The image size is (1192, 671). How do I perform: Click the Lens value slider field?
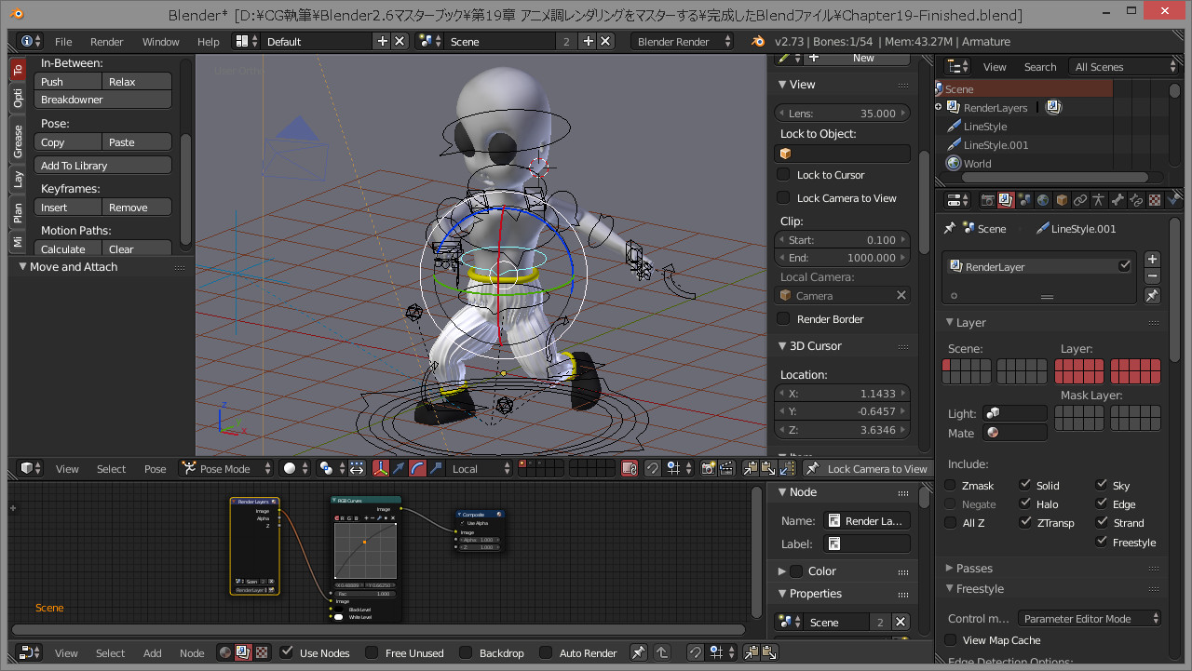(842, 114)
